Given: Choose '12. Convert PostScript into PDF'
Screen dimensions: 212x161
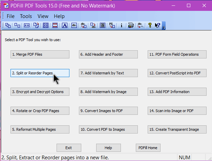Looking at the screenshot, I should [x=177, y=73].
